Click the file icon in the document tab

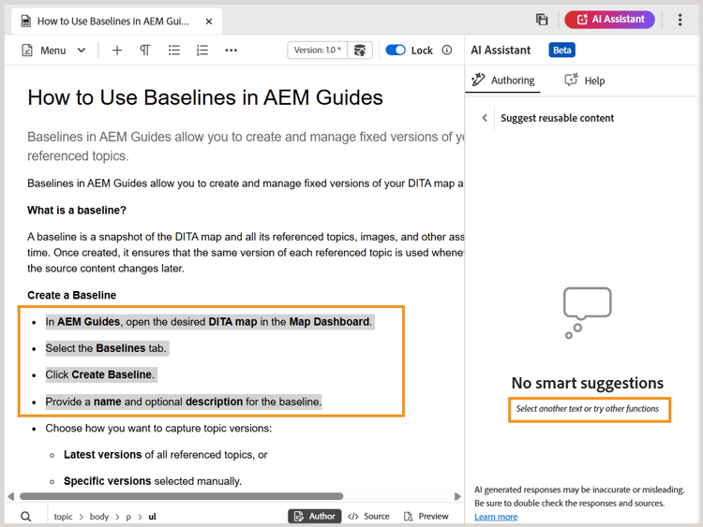tap(26, 21)
